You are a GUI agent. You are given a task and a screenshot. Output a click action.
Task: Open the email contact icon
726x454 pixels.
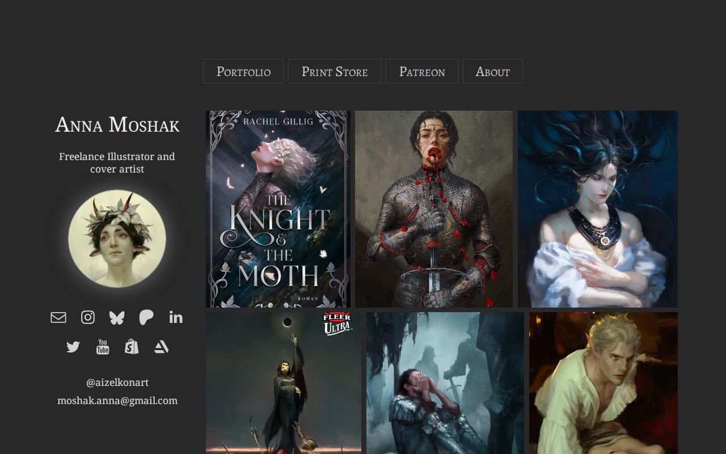(58, 317)
